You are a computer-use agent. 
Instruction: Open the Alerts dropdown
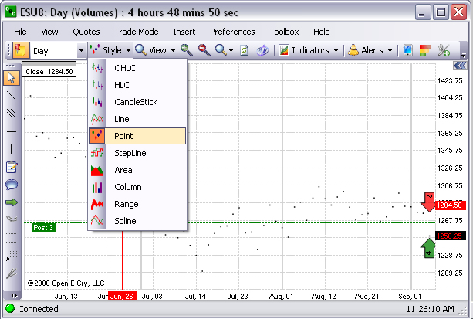pos(370,50)
